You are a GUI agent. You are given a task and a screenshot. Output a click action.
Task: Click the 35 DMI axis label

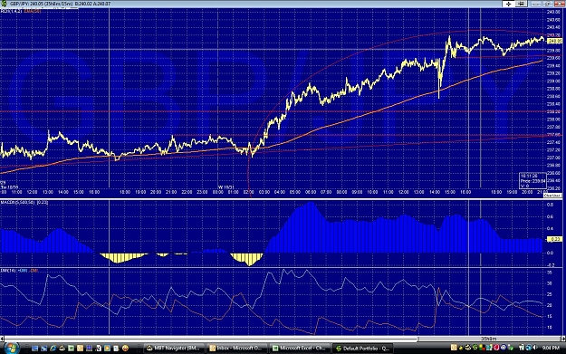[550, 273]
